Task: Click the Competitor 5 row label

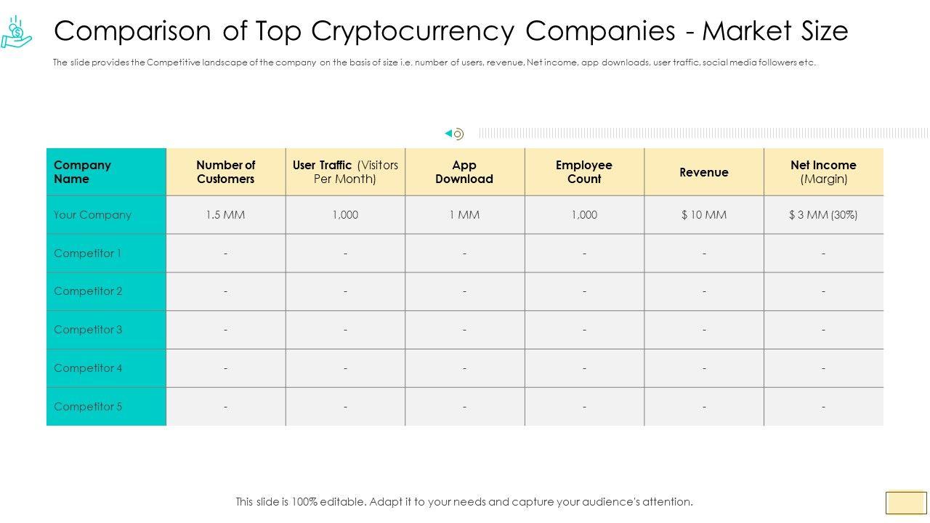Action: (x=88, y=407)
